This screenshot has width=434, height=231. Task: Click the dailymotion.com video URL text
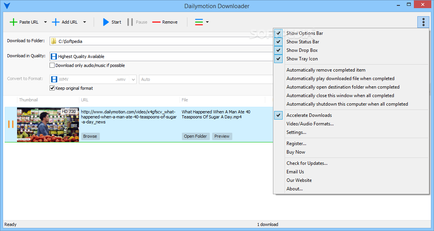129,117
